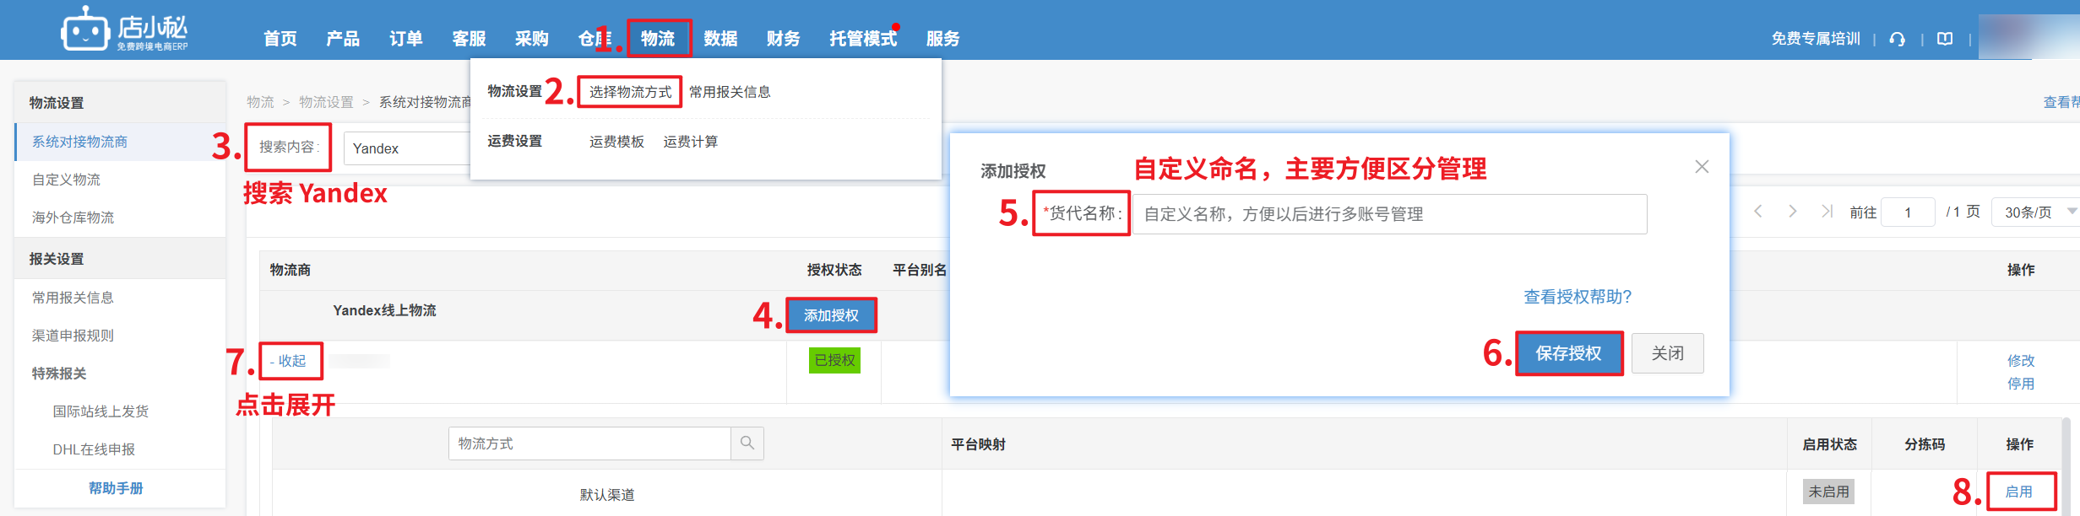Open the 物流 menu

658,39
